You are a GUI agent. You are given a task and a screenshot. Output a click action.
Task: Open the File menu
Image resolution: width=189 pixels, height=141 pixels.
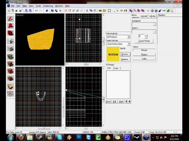13,6
